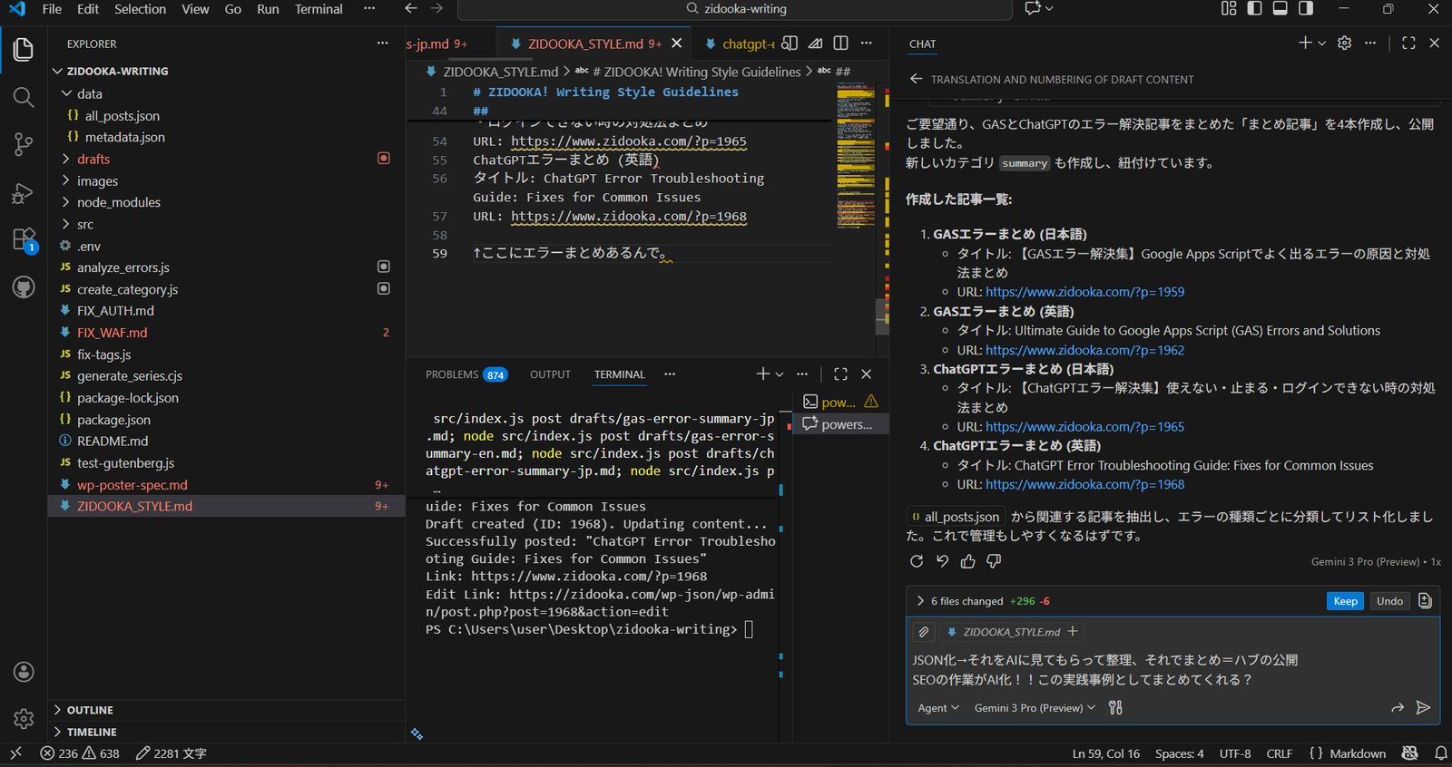Screen dimensions: 1452x767
Task: Open the Terminal menu
Action: pos(319,9)
